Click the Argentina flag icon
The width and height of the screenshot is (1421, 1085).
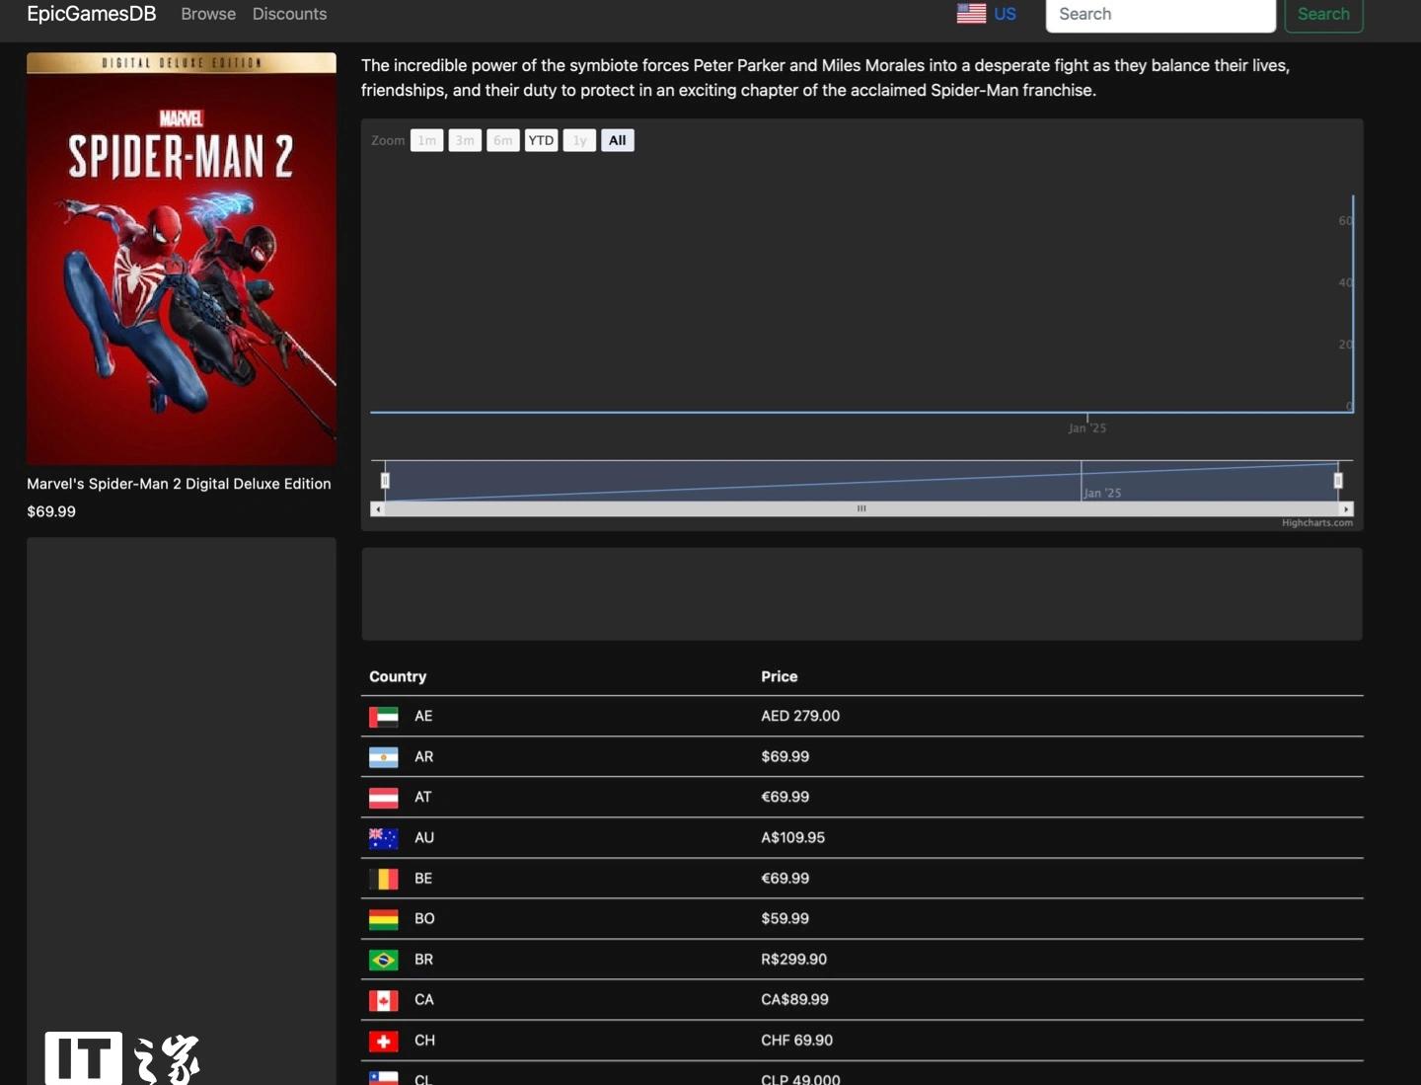(383, 757)
